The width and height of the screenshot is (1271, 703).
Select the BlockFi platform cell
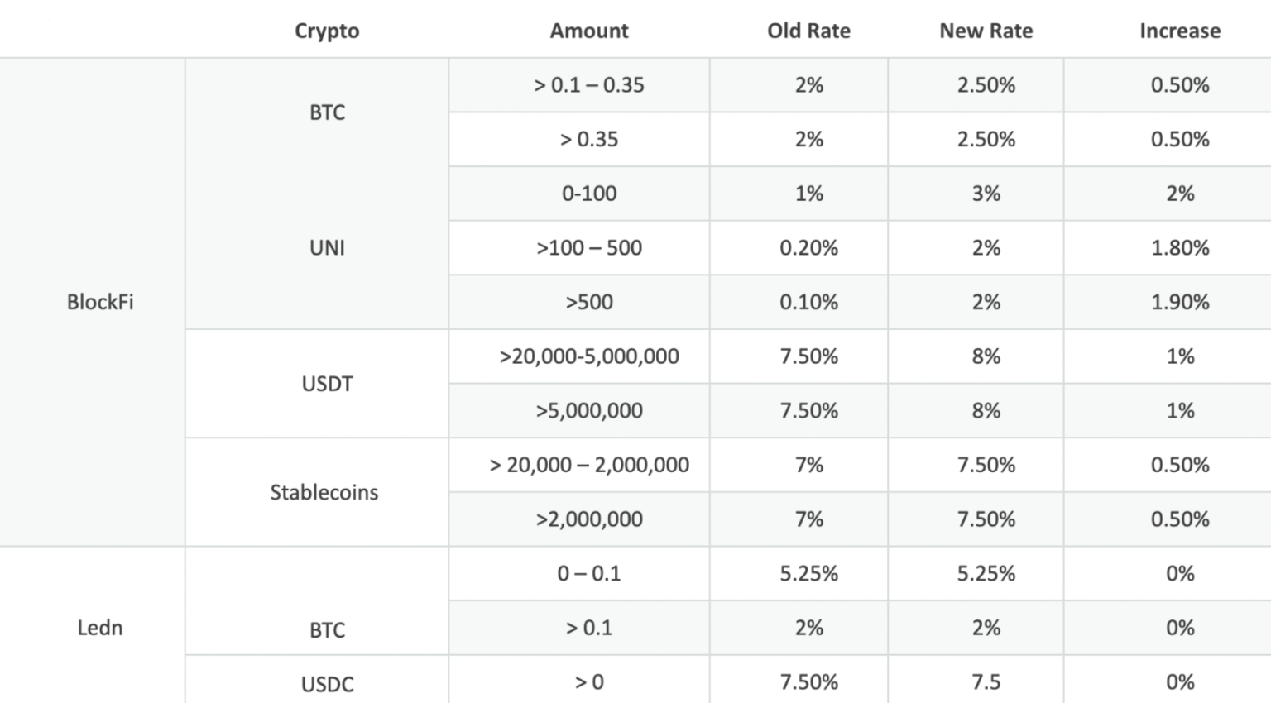tap(100, 302)
